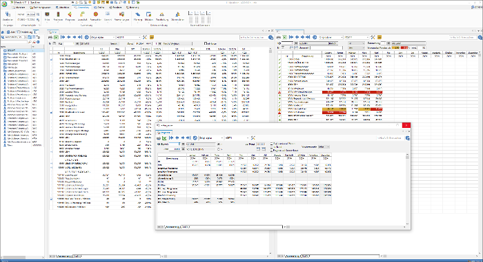The width and height of the screenshot is (483, 262).
Task: Refresh the right report window
Action: pos(315,37)
